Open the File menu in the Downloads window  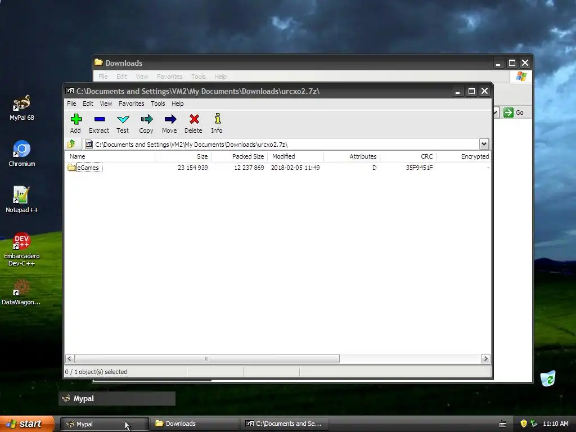pos(103,76)
